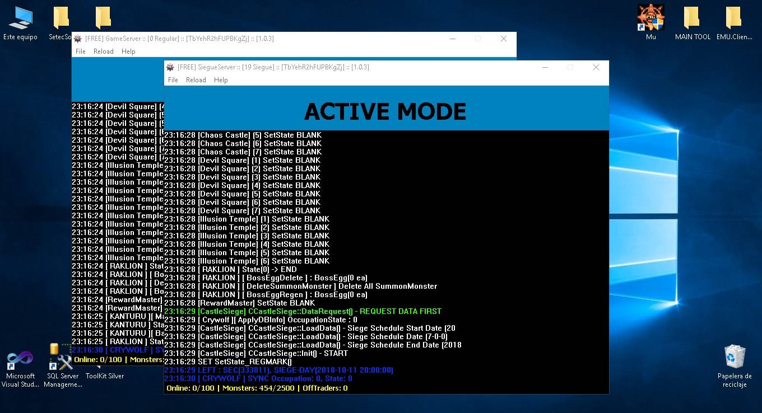Click 'Monsters: 454/2500' in the status bar
Screen dimensions: 762x413
click(x=259, y=388)
